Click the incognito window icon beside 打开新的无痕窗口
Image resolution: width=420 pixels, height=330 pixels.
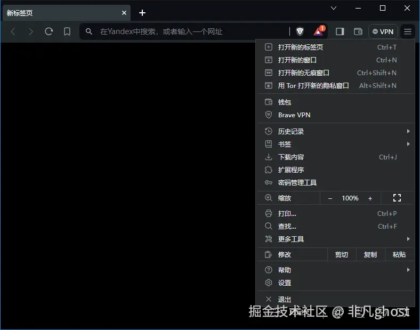point(269,73)
